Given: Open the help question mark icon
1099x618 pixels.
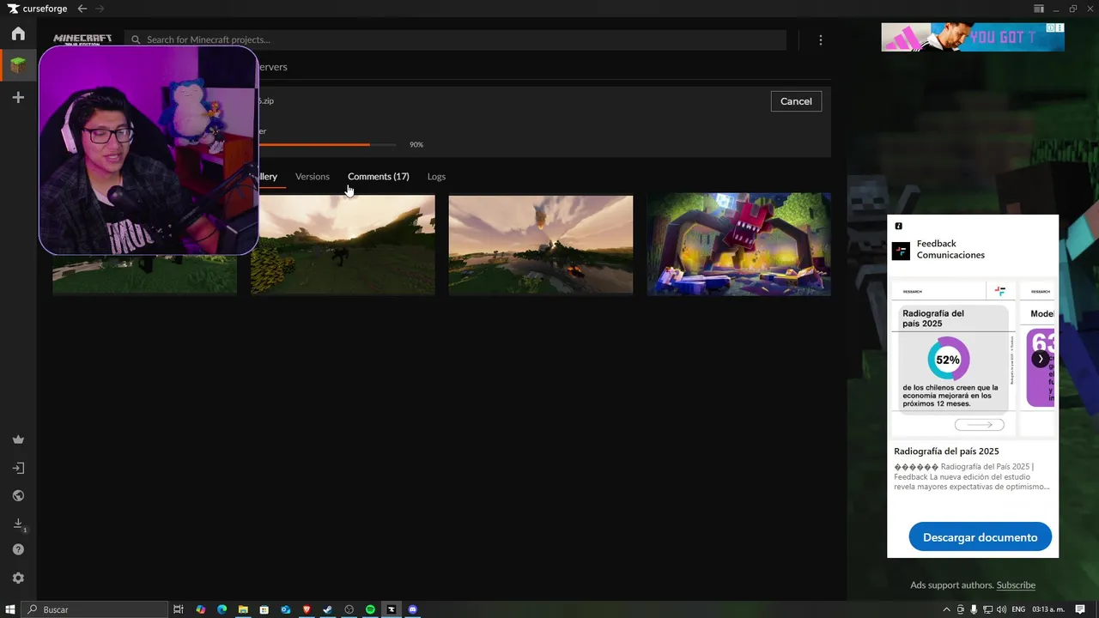Looking at the screenshot, I should coord(18,549).
